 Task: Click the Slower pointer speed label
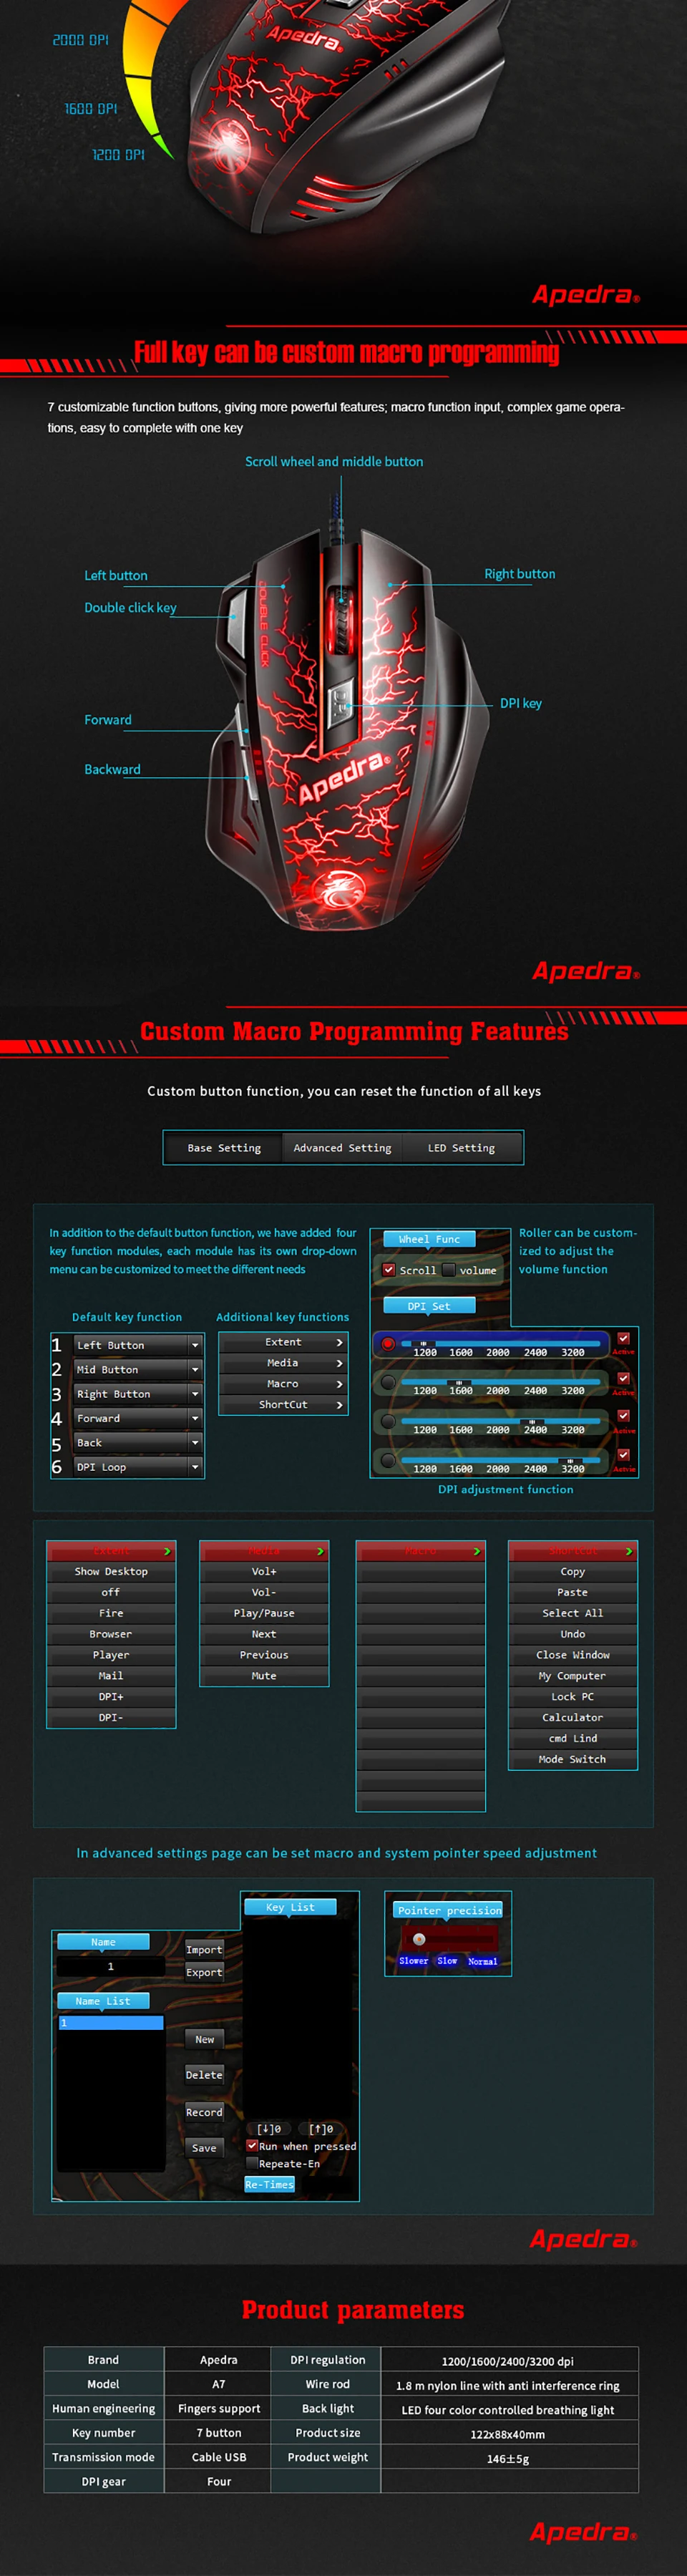[413, 1960]
